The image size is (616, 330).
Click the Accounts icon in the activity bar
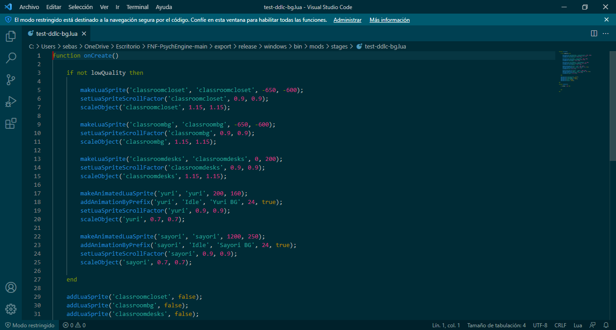pyautogui.click(x=11, y=287)
